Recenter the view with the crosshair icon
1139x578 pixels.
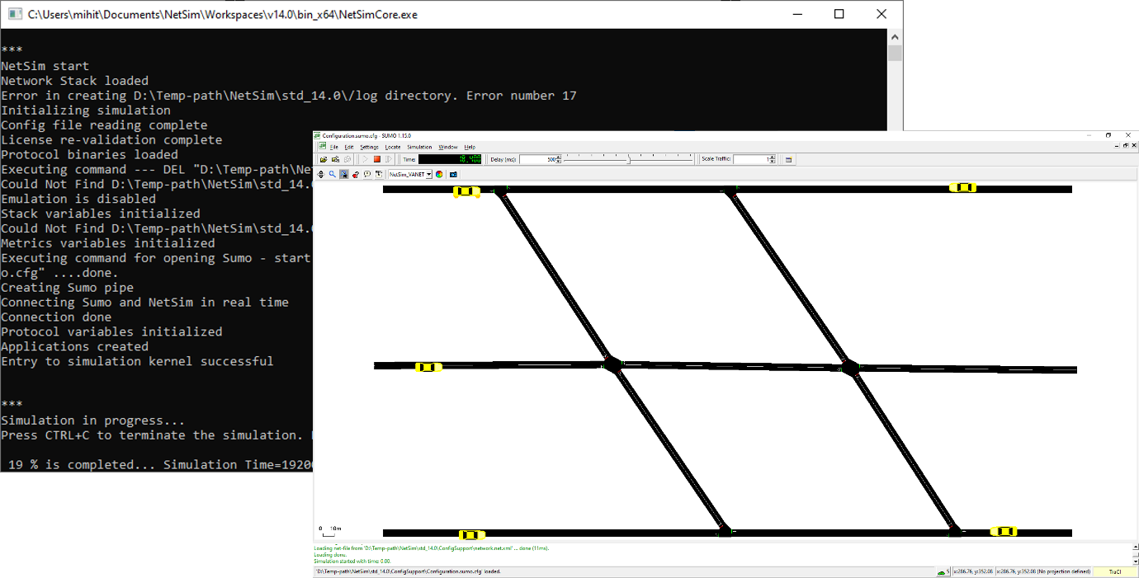pyautogui.click(x=321, y=174)
